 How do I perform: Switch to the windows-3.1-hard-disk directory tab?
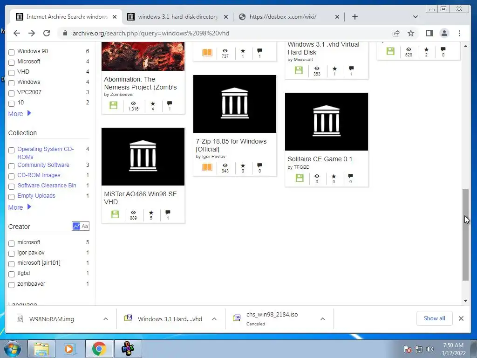point(178,17)
